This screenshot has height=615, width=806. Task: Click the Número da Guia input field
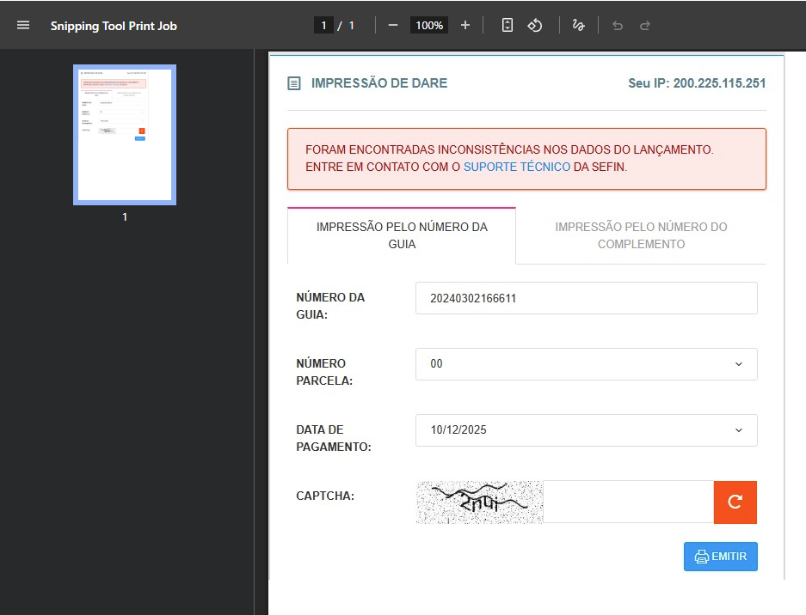(586, 298)
